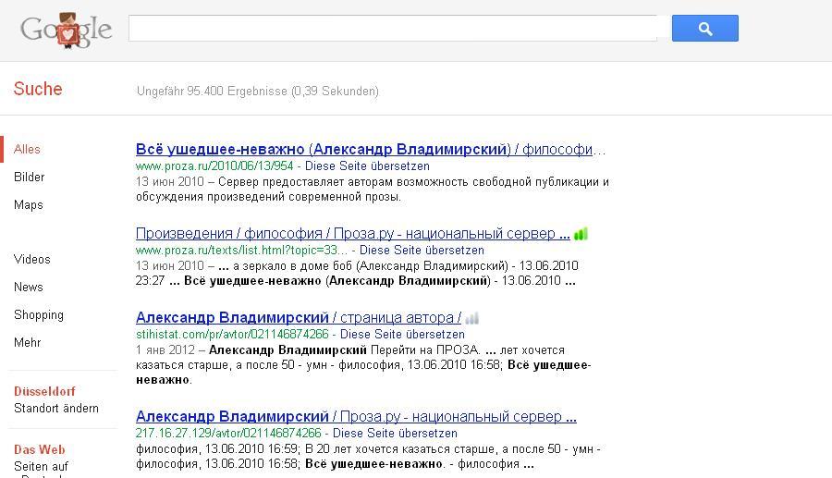Viewport: 832px width, 478px height.
Task: Switch to Maps results
Action: click(29, 204)
